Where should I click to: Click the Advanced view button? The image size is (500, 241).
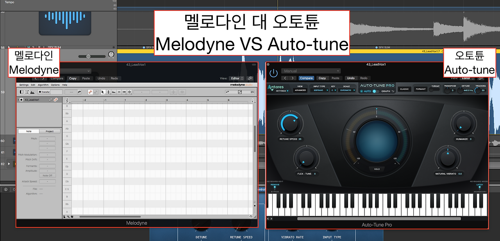300,90
